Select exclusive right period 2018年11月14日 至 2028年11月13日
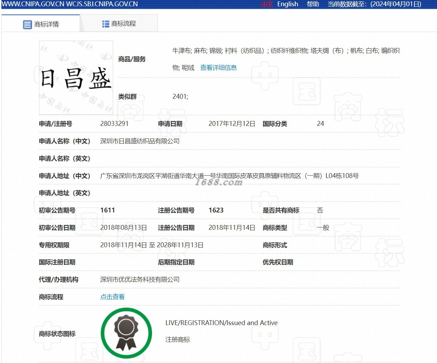This screenshot has width=437, height=363. coord(152,245)
